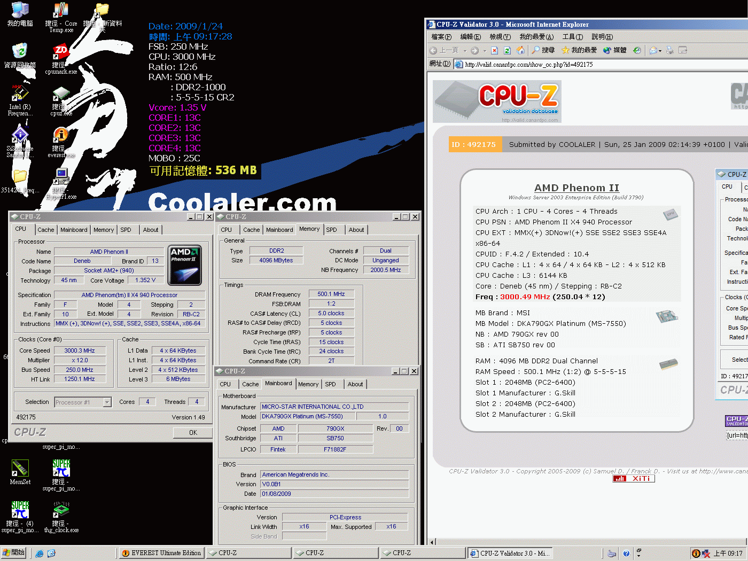Viewport: 748px width, 561px height.
Task: Click the help question-mark icon in taskbar
Action: 626,554
